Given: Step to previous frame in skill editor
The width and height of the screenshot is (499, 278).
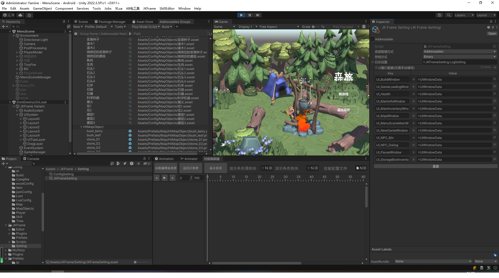Looking at the screenshot, I should point(157,178).
